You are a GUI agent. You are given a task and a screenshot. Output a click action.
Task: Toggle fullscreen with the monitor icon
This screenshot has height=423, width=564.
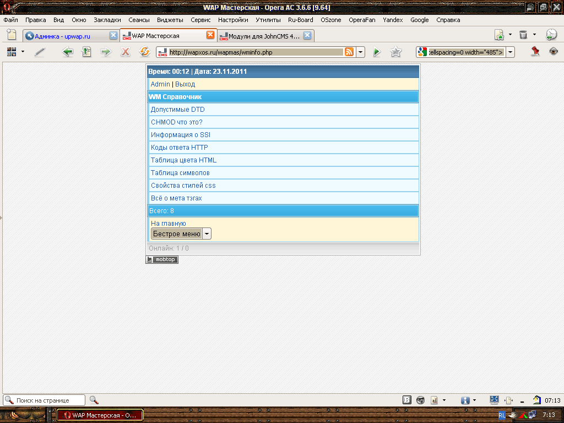click(494, 400)
